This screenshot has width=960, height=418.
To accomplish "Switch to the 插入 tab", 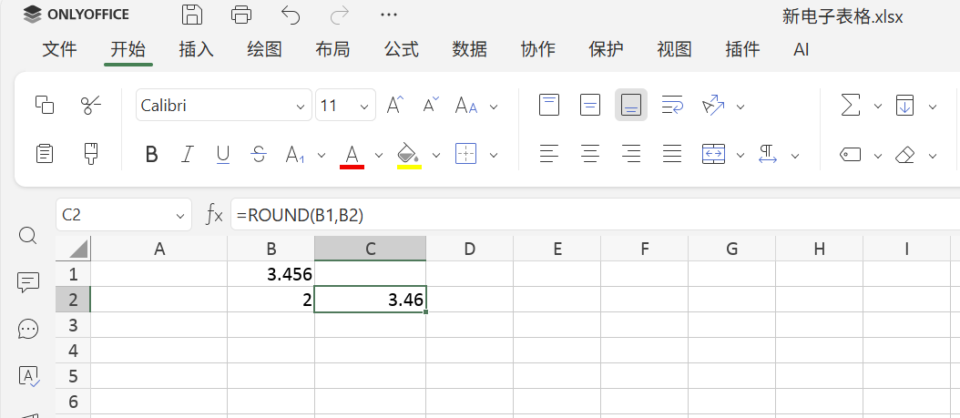I will pyautogui.click(x=196, y=49).
